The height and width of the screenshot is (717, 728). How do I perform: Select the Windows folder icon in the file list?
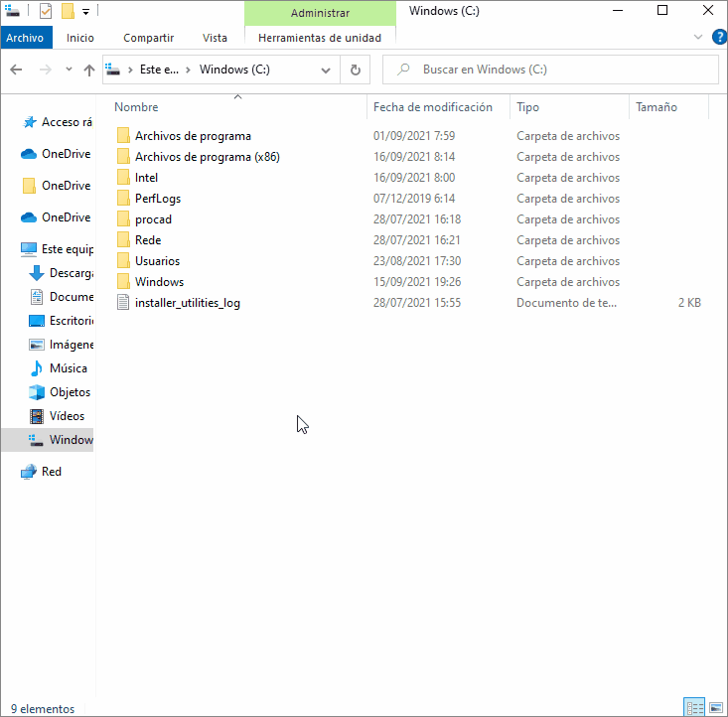[x=123, y=282]
